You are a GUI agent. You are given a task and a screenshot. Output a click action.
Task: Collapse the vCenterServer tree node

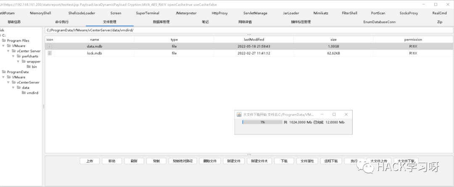[x=8, y=82]
